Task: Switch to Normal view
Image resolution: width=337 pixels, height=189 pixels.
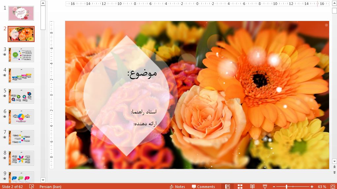Action: [x=228, y=186]
